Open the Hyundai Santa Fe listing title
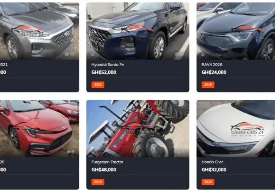 point(107,65)
